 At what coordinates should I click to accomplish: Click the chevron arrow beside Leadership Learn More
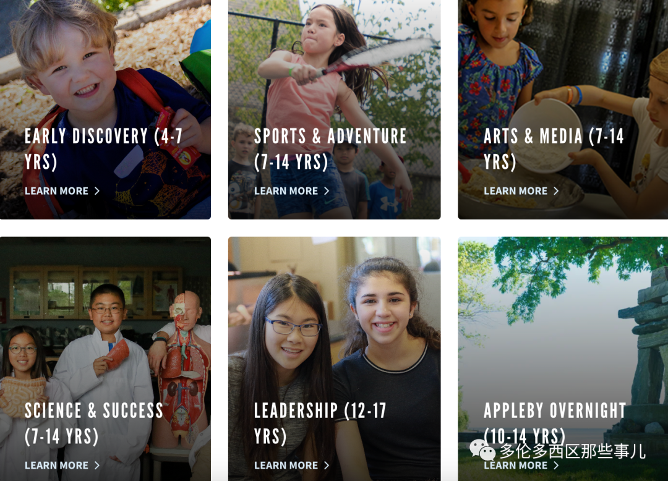click(327, 466)
